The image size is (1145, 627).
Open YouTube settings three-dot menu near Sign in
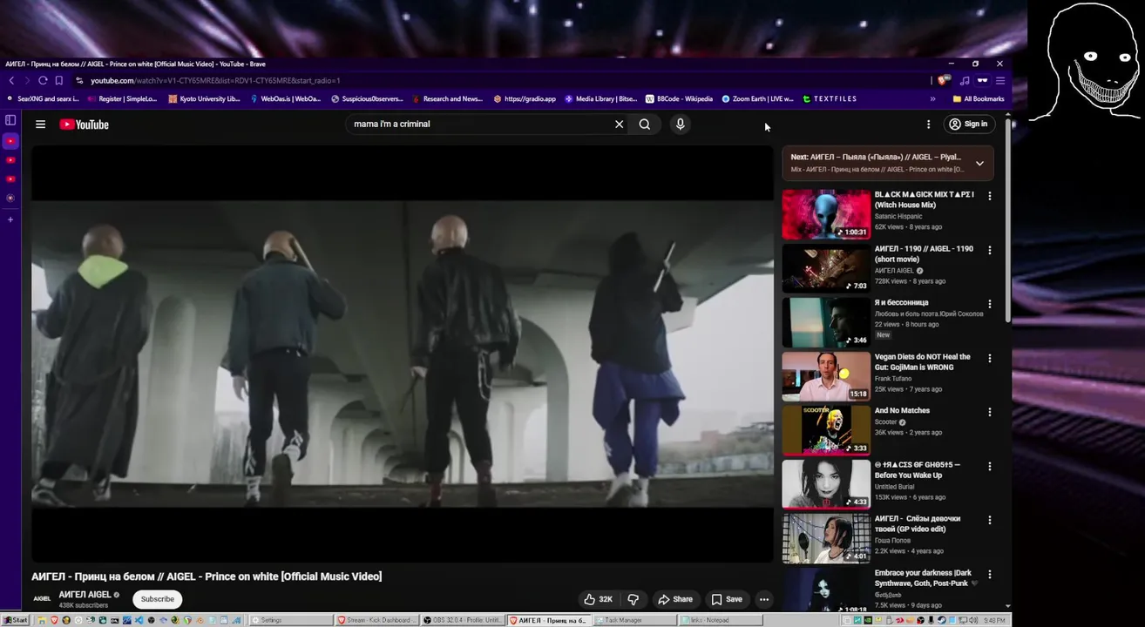928,125
